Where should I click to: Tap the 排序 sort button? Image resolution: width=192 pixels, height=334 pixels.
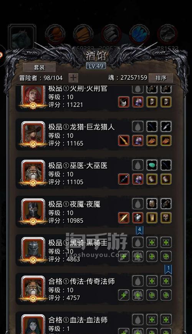pyautogui.click(x=161, y=78)
